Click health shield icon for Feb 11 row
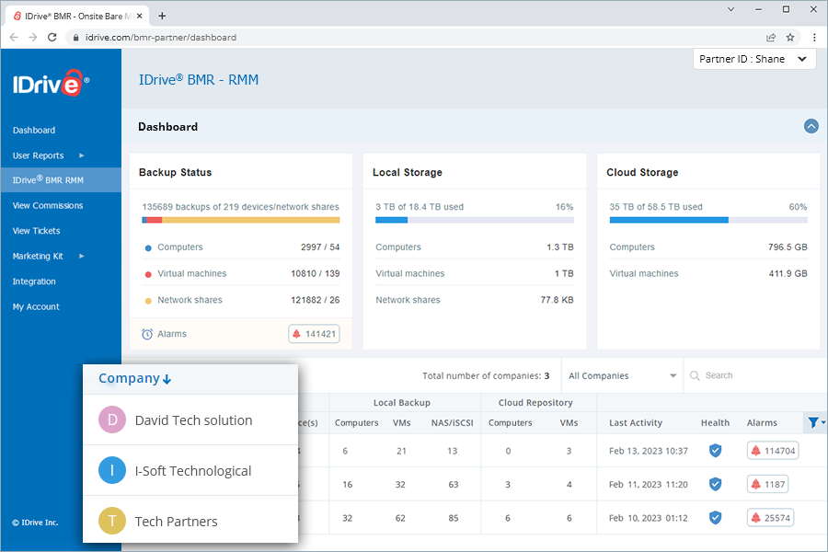 (715, 485)
